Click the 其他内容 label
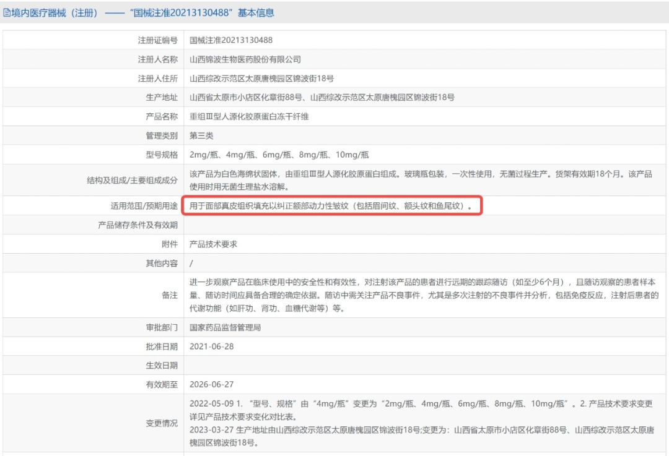This screenshot has width=669, height=456. coord(162,264)
